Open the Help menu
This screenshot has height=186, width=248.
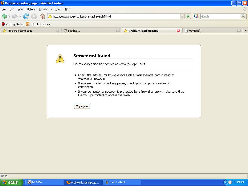(x=68, y=9)
